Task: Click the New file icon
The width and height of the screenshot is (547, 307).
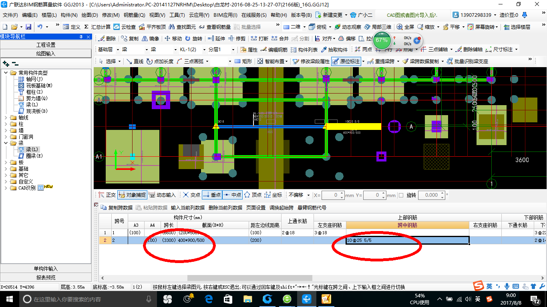Action: click(x=5, y=27)
